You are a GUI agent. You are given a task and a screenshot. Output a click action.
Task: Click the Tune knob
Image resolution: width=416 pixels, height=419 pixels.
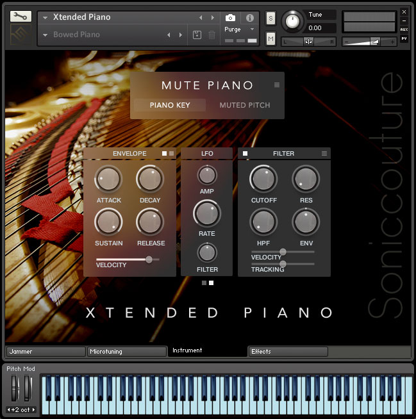coord(292,21)
